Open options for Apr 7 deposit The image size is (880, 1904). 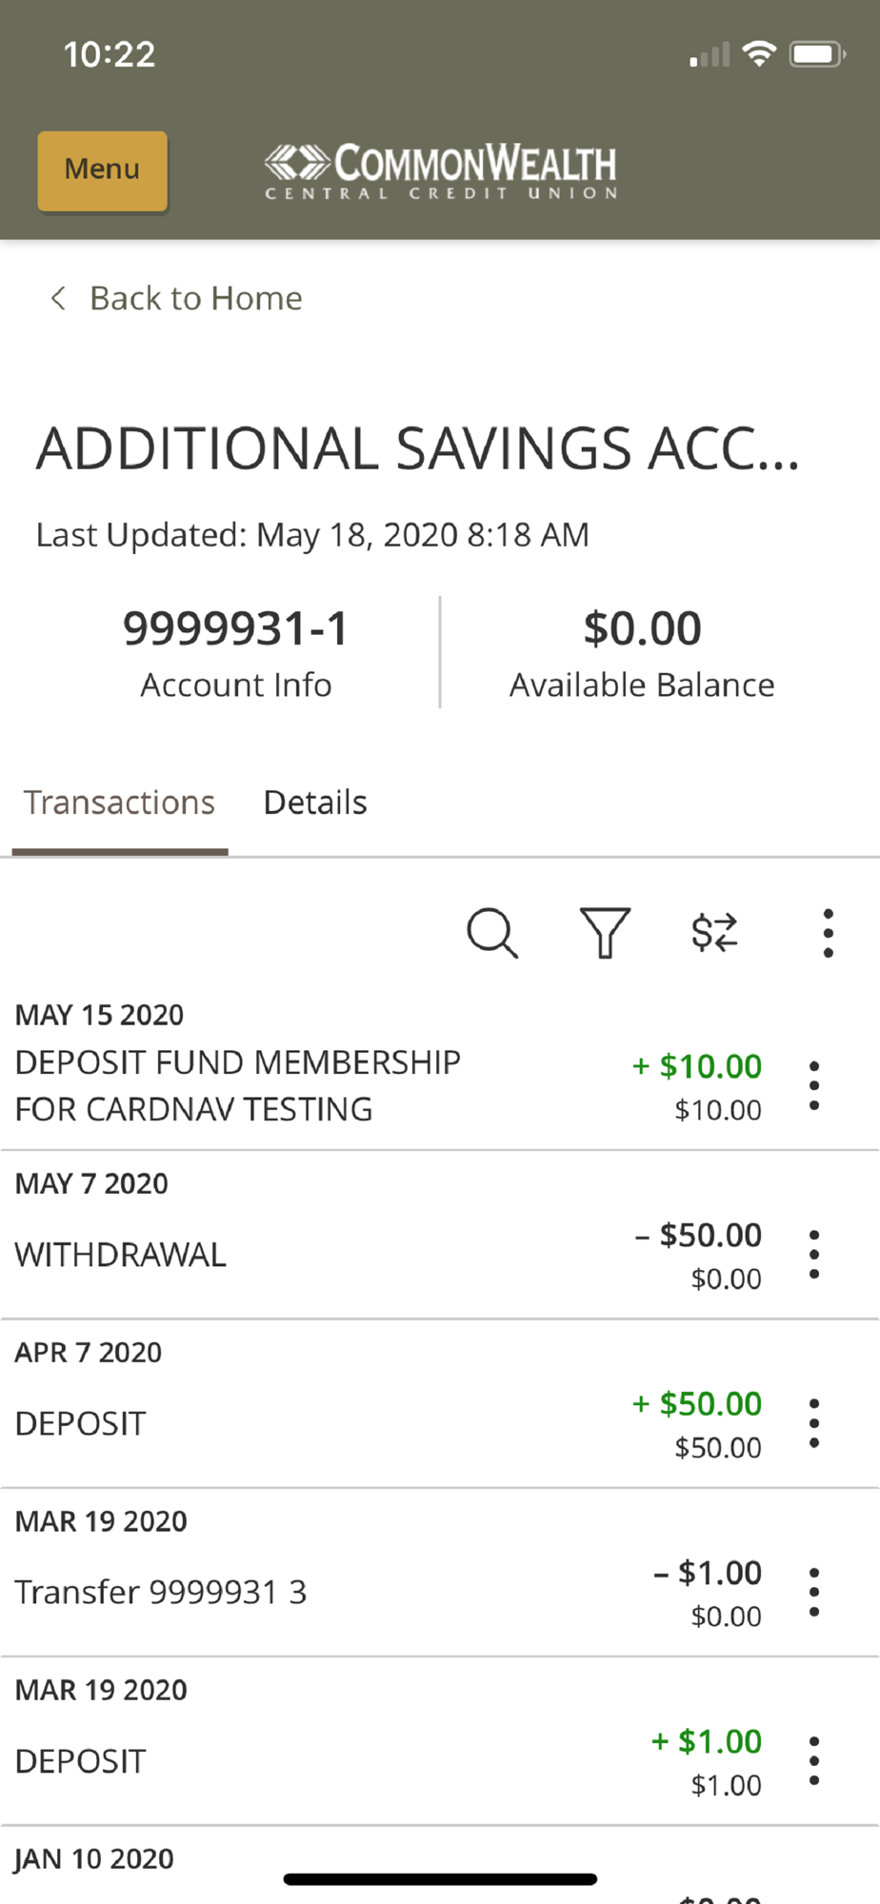click(x=813, y=1423)
